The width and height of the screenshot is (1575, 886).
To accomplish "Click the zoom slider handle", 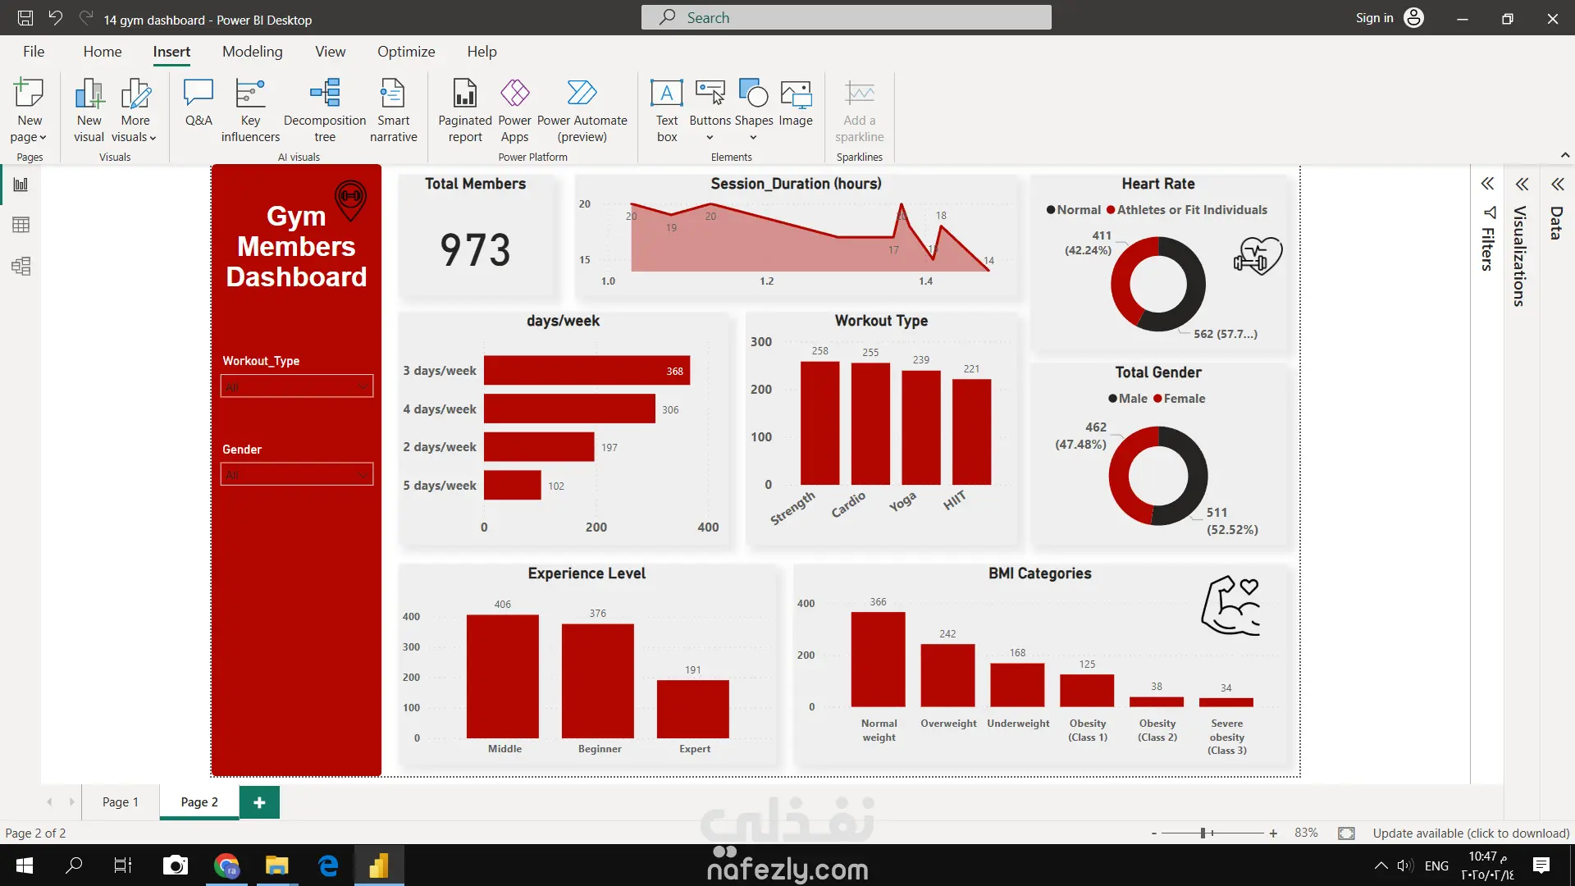I will 1203,833.
